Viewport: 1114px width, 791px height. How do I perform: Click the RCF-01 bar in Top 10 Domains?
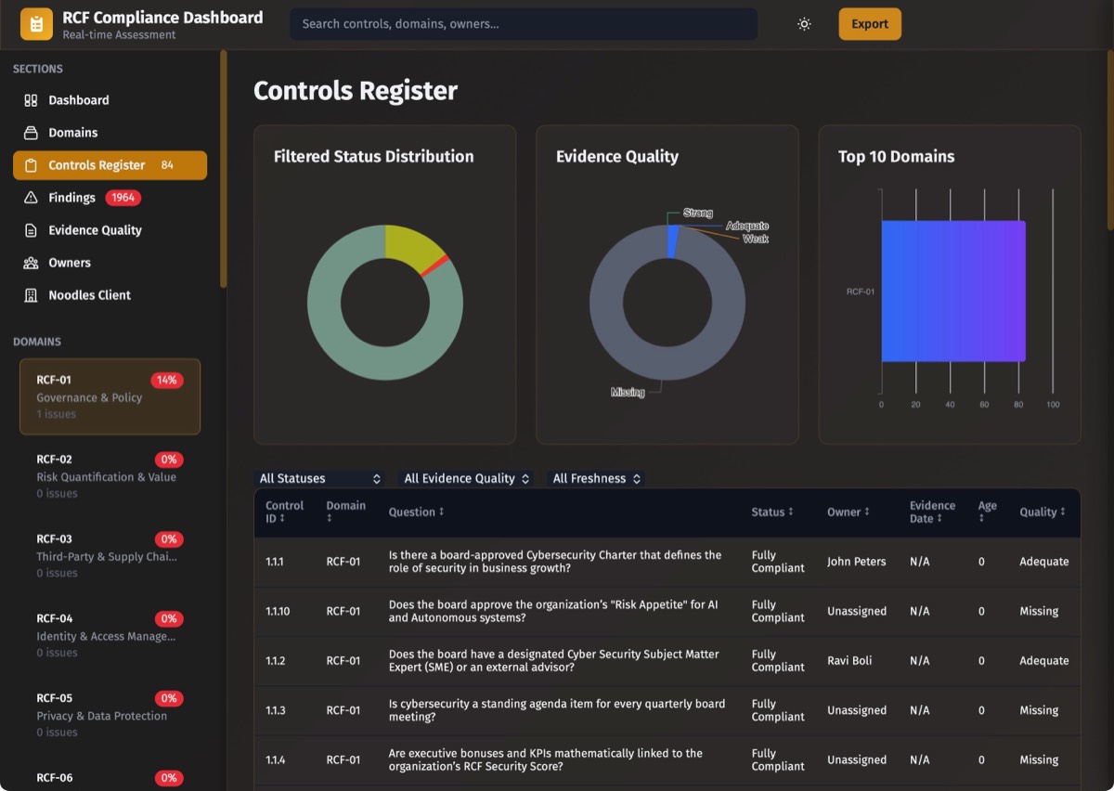click(953, 291)
